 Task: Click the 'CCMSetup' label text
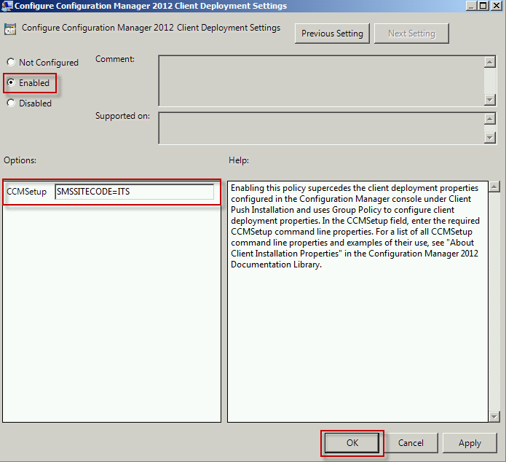26,192
